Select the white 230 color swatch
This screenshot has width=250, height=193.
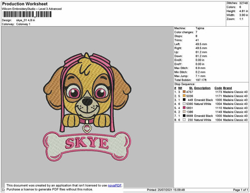[x=184, y=120]
